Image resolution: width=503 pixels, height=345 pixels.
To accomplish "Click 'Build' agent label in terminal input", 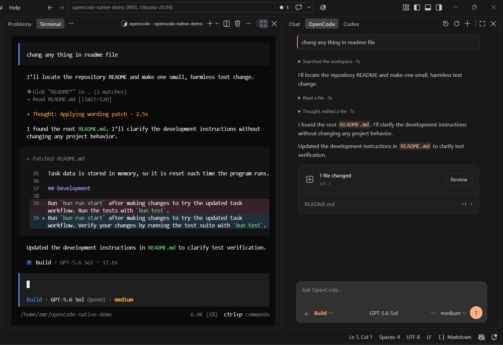I will tap(34, 300).
